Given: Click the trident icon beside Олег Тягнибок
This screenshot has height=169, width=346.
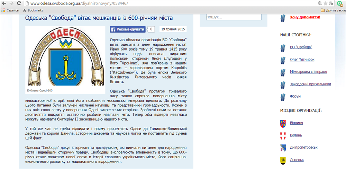Looking at the screenshot, I should (282, 60).
